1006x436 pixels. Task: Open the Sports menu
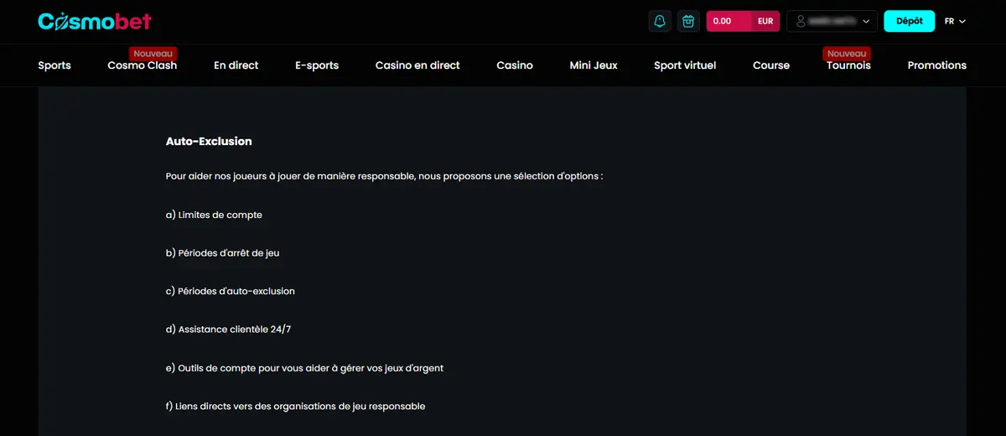pyautogui.click(x=54, y=65)
